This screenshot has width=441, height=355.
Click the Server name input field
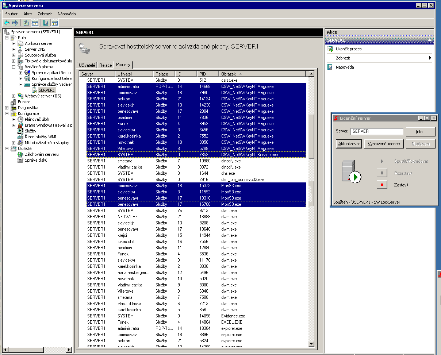[x=377, y=131]
